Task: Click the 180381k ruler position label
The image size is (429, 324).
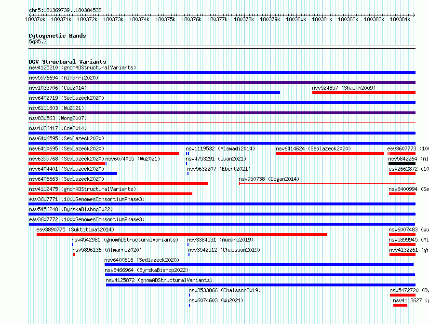Action: point(322,19)
